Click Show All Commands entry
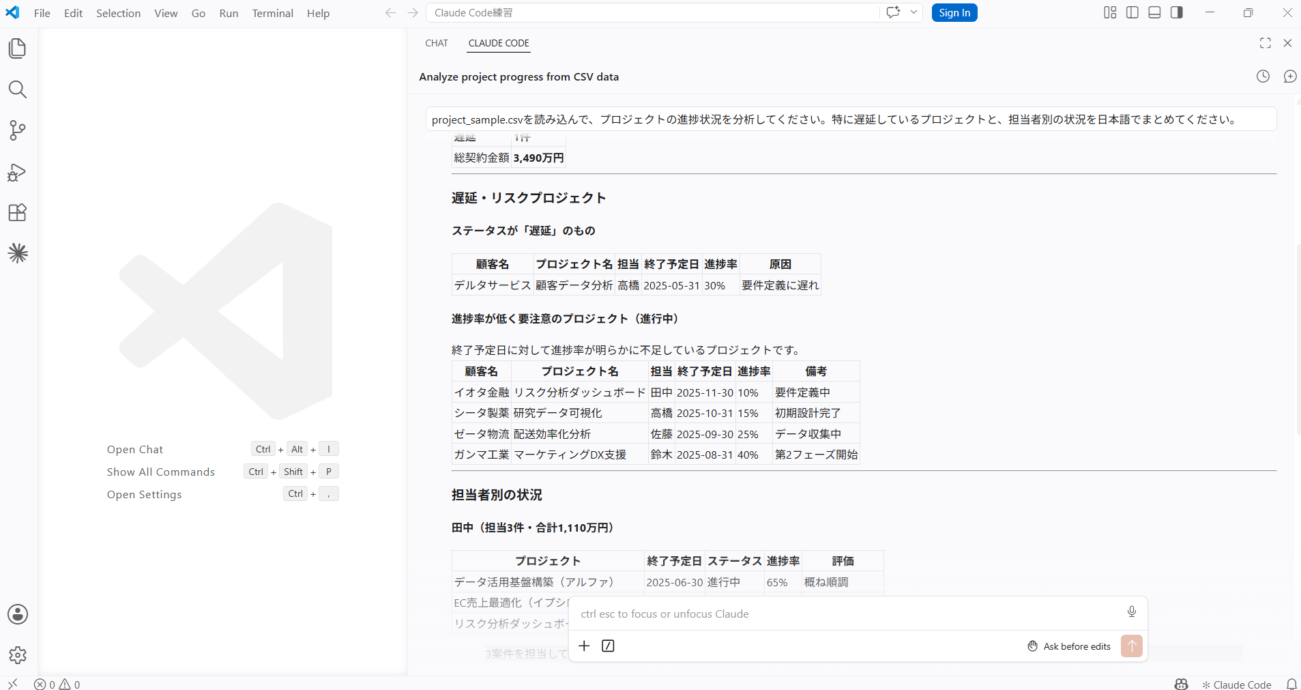This screenshot has height=690, width=1301. pyautogui.click(x=161, y=472)
